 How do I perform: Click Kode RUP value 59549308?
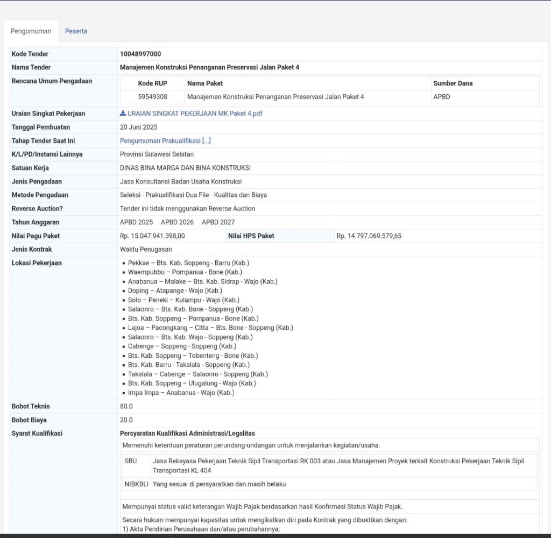click(152, 97)
